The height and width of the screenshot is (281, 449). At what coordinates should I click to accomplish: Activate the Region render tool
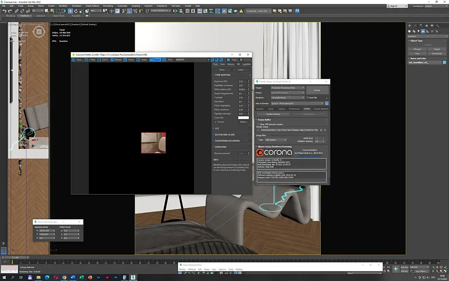point(155,60)
